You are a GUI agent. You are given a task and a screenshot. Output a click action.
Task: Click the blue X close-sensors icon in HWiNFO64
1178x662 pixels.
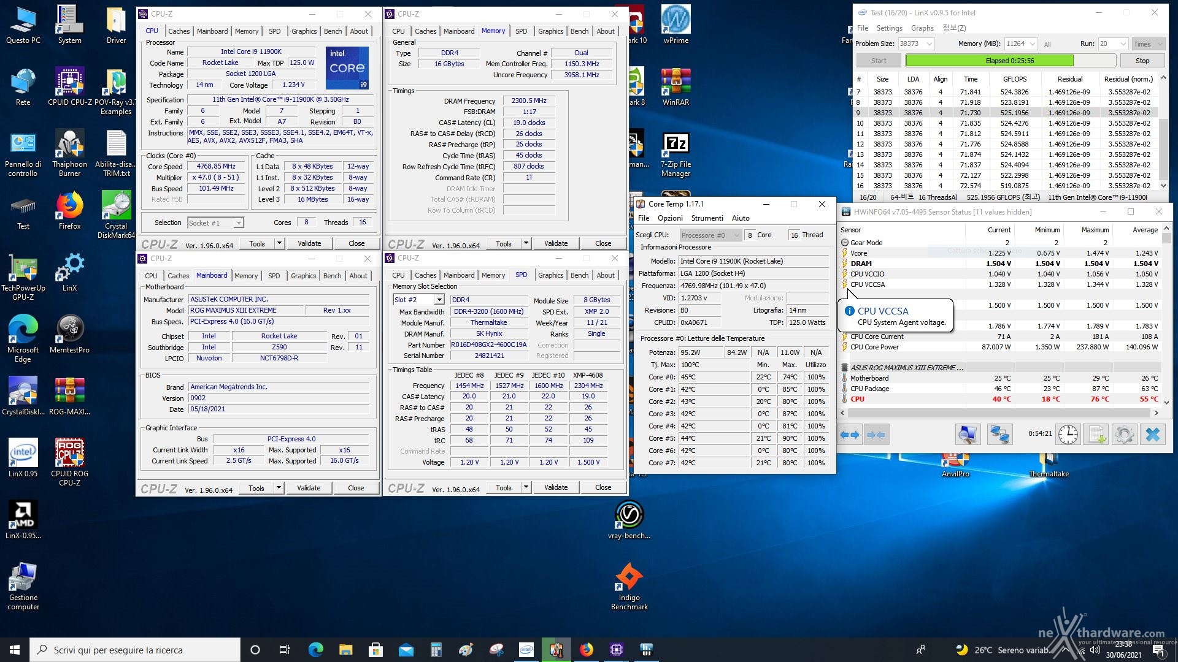point(1153,435)
